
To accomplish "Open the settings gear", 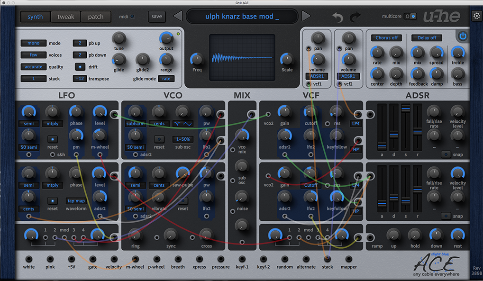I will coord(476,16).
